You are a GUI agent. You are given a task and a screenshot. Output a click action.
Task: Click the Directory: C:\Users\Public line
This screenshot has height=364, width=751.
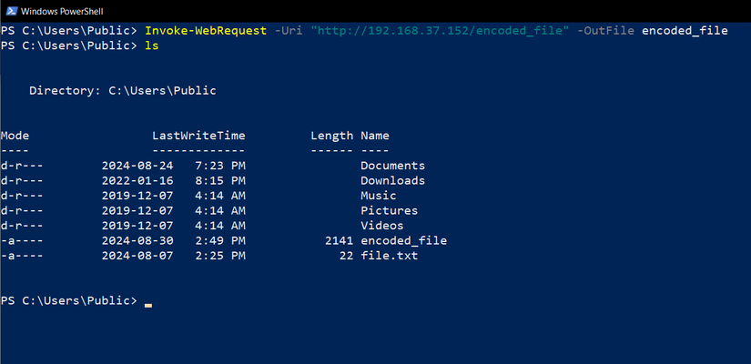123,91
